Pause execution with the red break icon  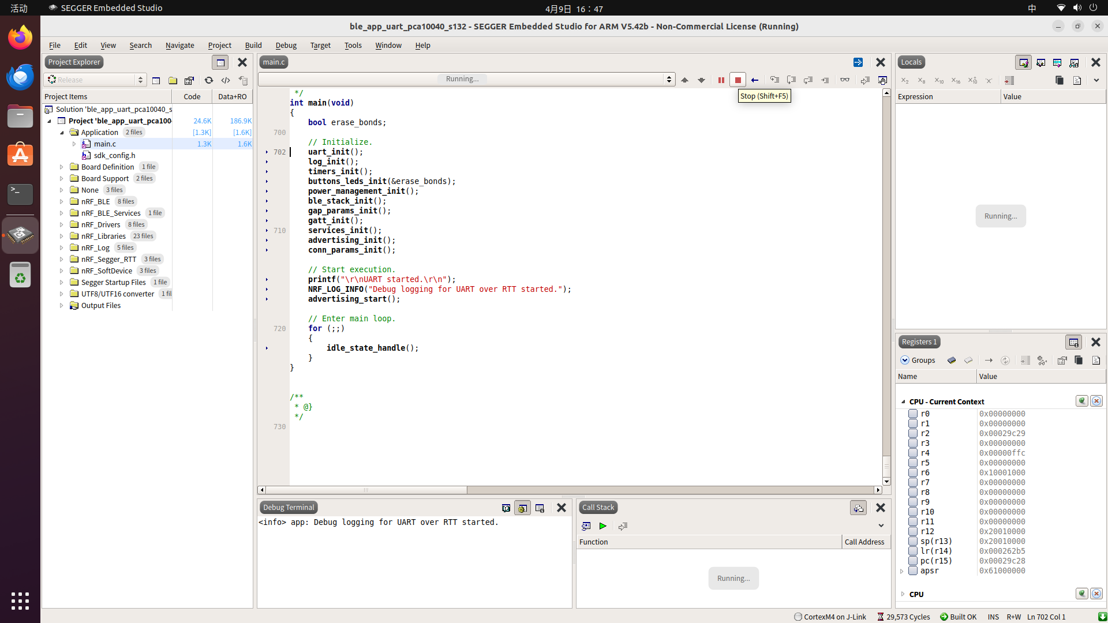(x=721, y=80)
